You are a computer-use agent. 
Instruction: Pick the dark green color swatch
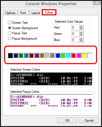click(x=21, y=56)
